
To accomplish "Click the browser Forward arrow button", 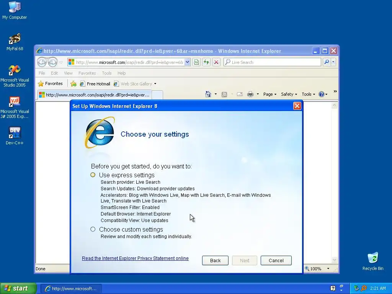I will coord(52,62).
